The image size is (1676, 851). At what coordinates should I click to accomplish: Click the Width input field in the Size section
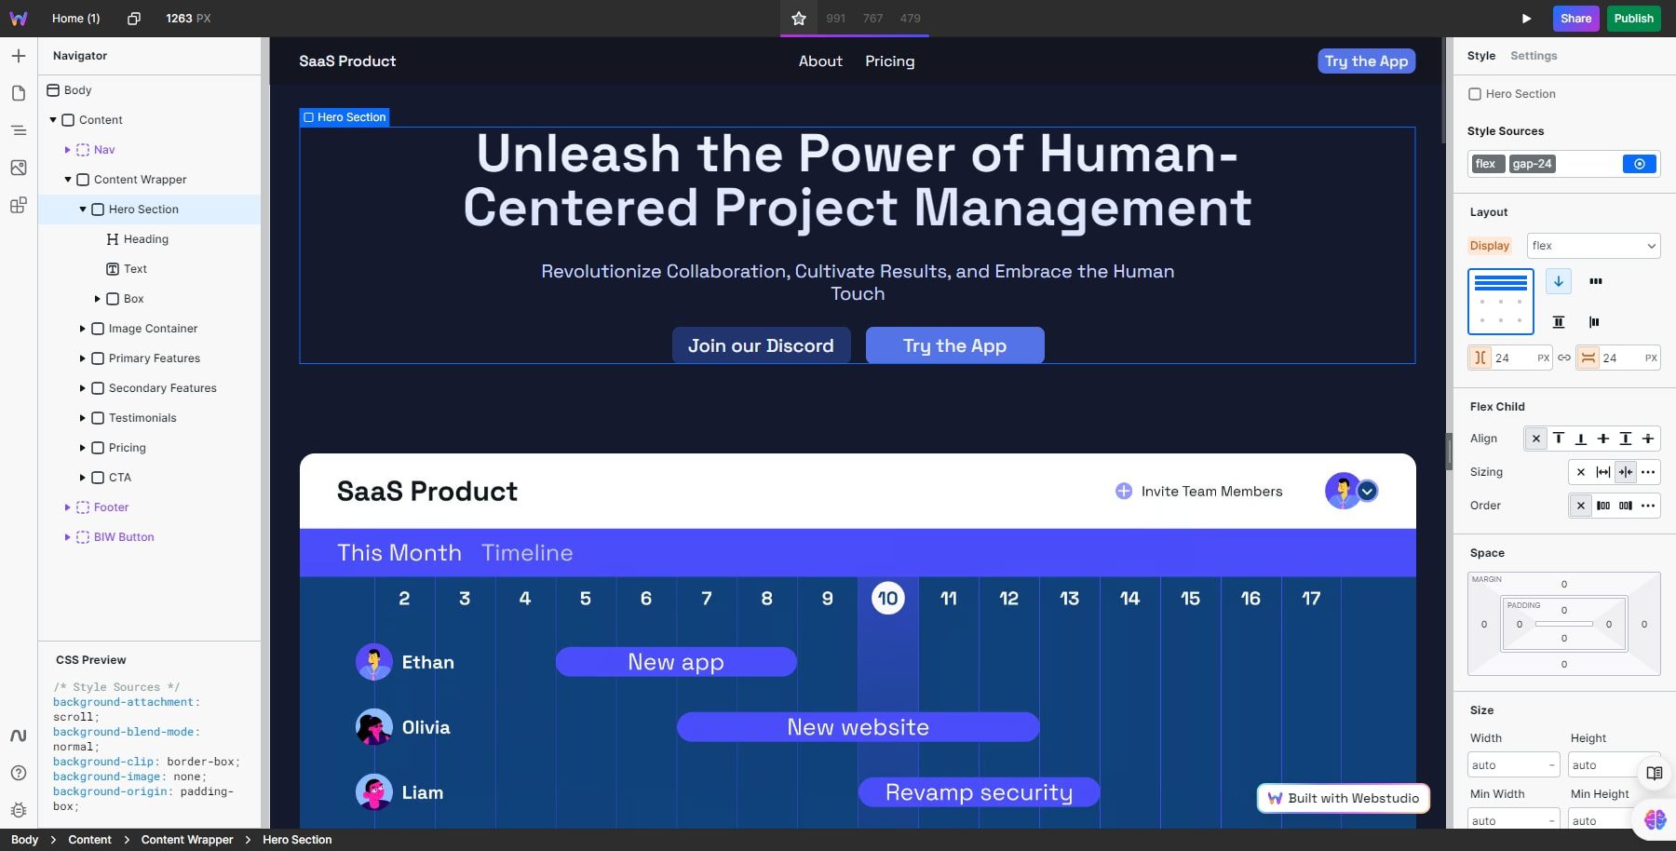tap(1512, 764)
